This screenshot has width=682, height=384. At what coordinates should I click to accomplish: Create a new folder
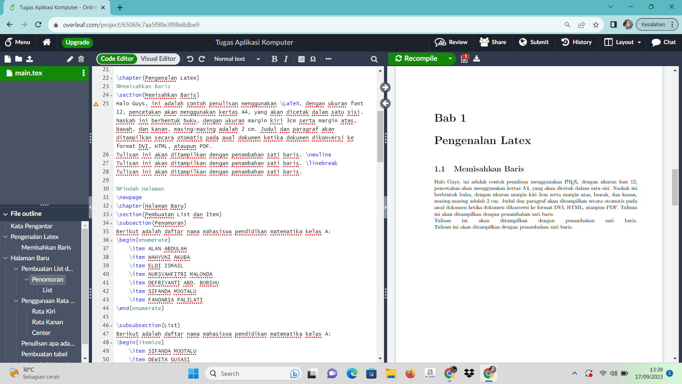pos(18,59)
